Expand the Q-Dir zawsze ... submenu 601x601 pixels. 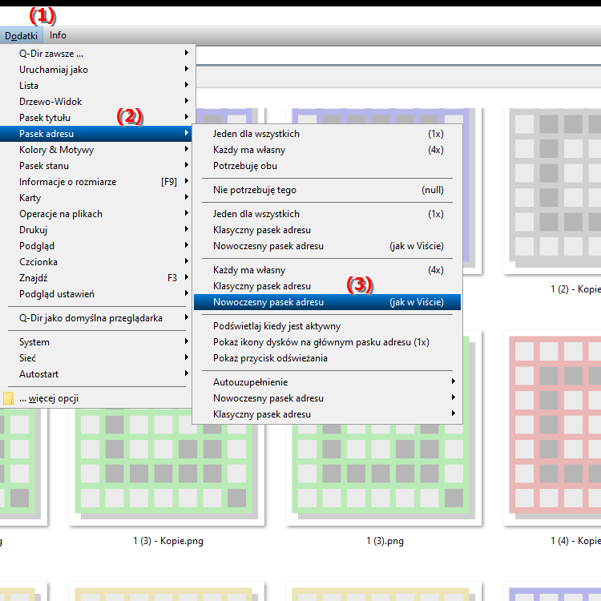[x=98, y=54]
